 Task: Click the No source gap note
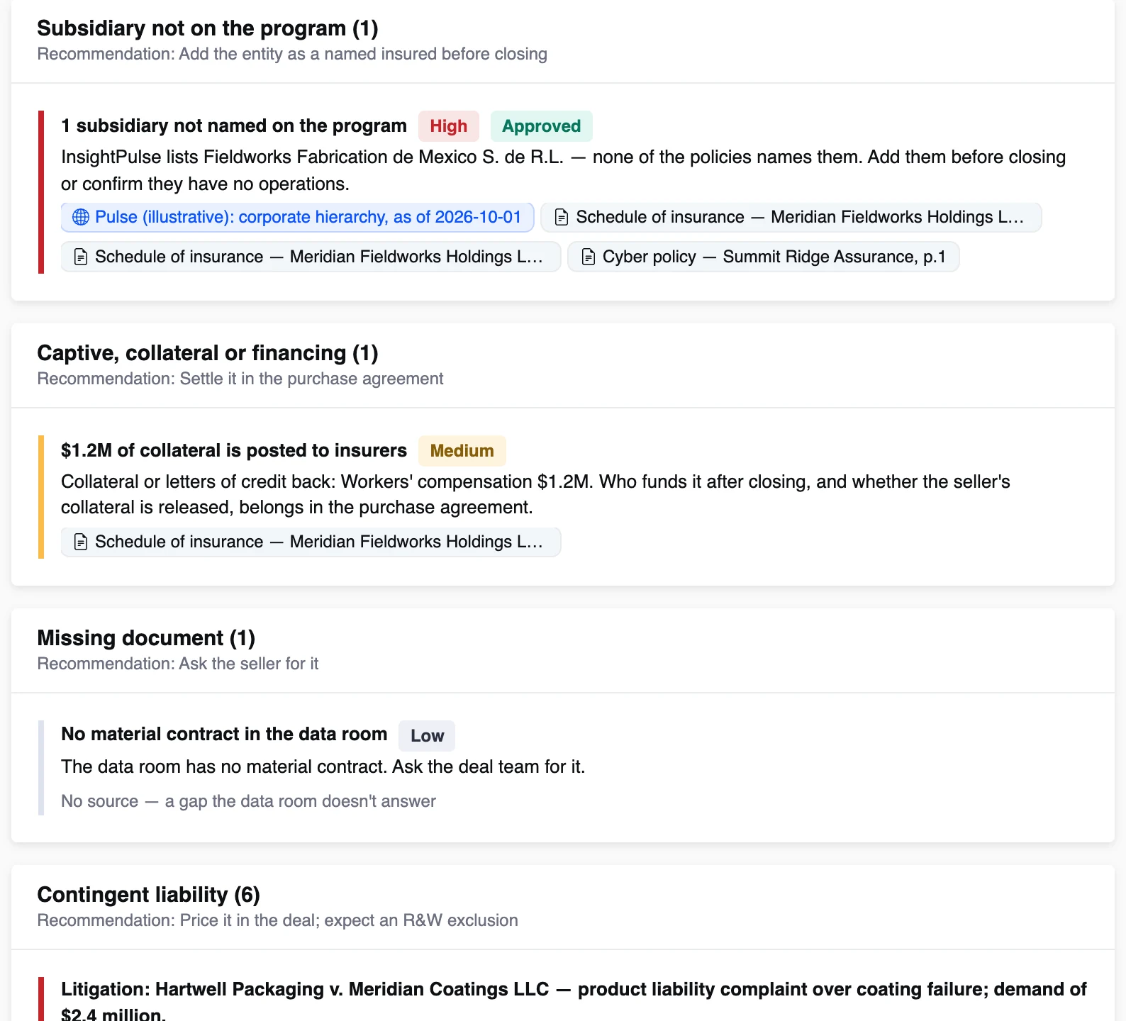tap(248, 801)
